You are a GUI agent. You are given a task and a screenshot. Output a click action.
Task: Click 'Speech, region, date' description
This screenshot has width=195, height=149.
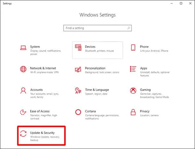click(x=96, y=94)
